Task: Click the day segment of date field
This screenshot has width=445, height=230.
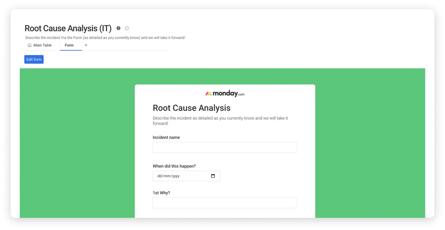Action: 160,176
